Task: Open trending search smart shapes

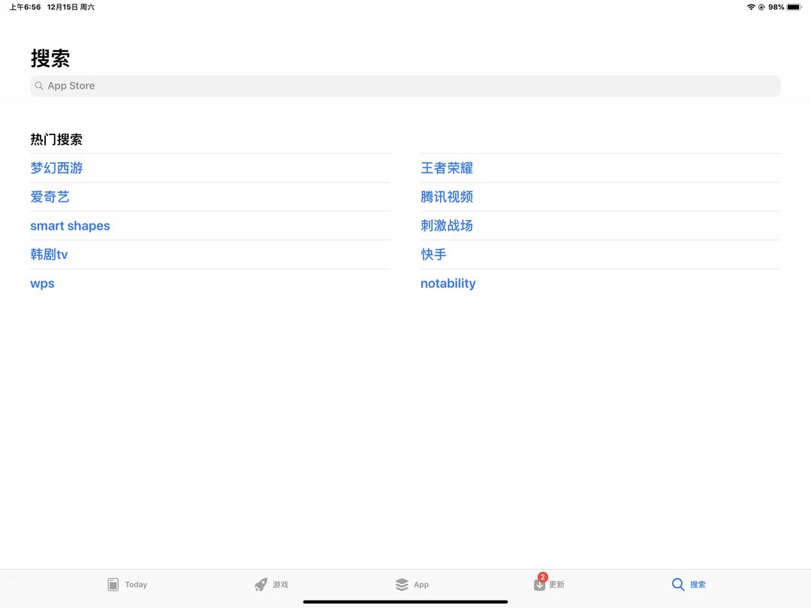Action: 70,226
